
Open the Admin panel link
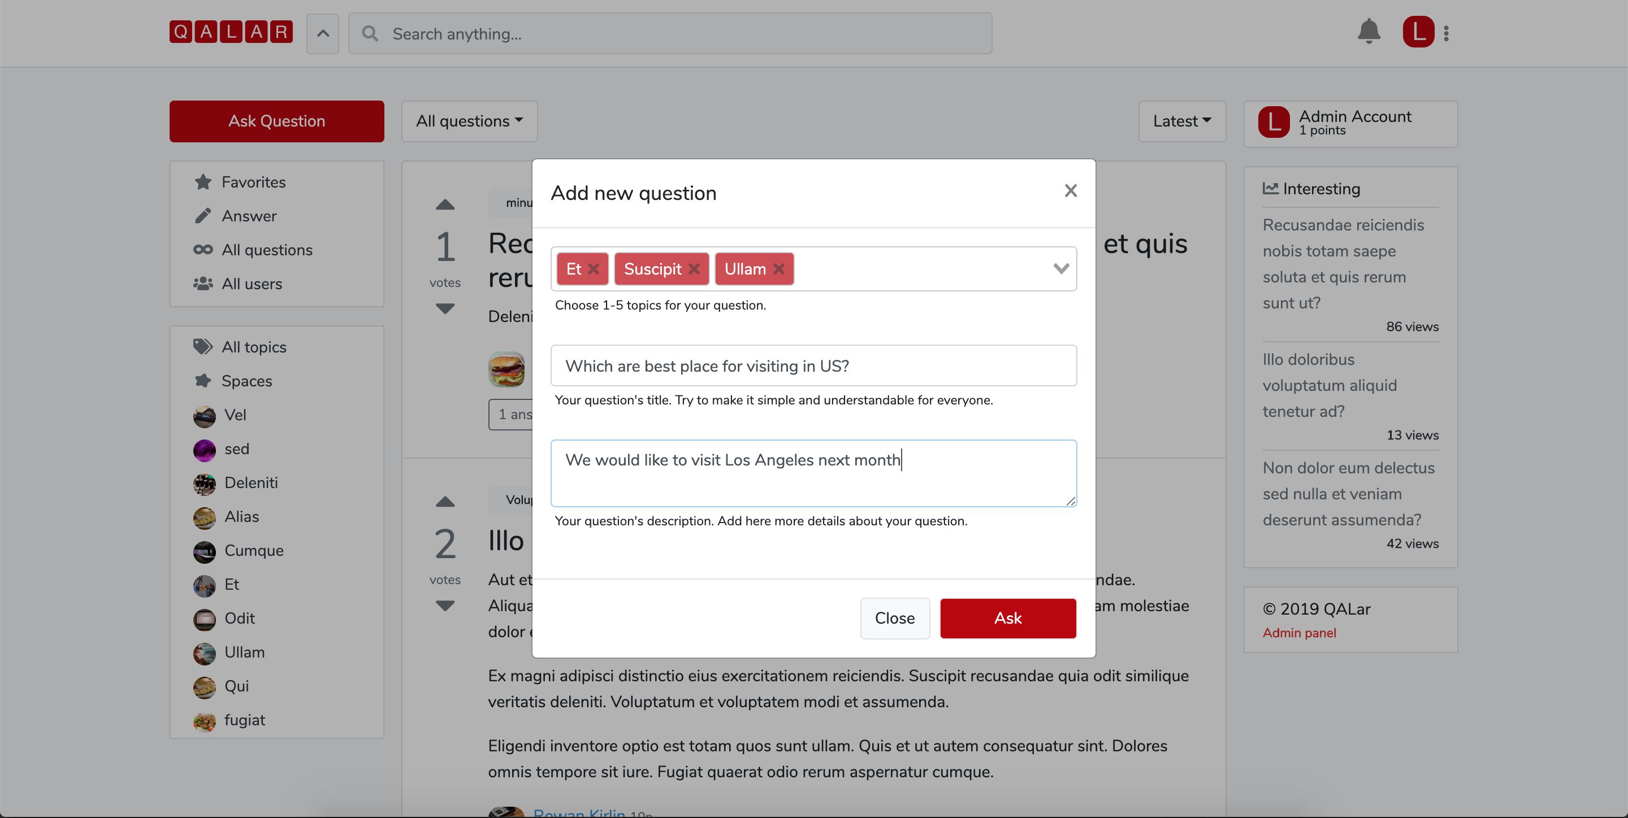tap(1299, 633)
